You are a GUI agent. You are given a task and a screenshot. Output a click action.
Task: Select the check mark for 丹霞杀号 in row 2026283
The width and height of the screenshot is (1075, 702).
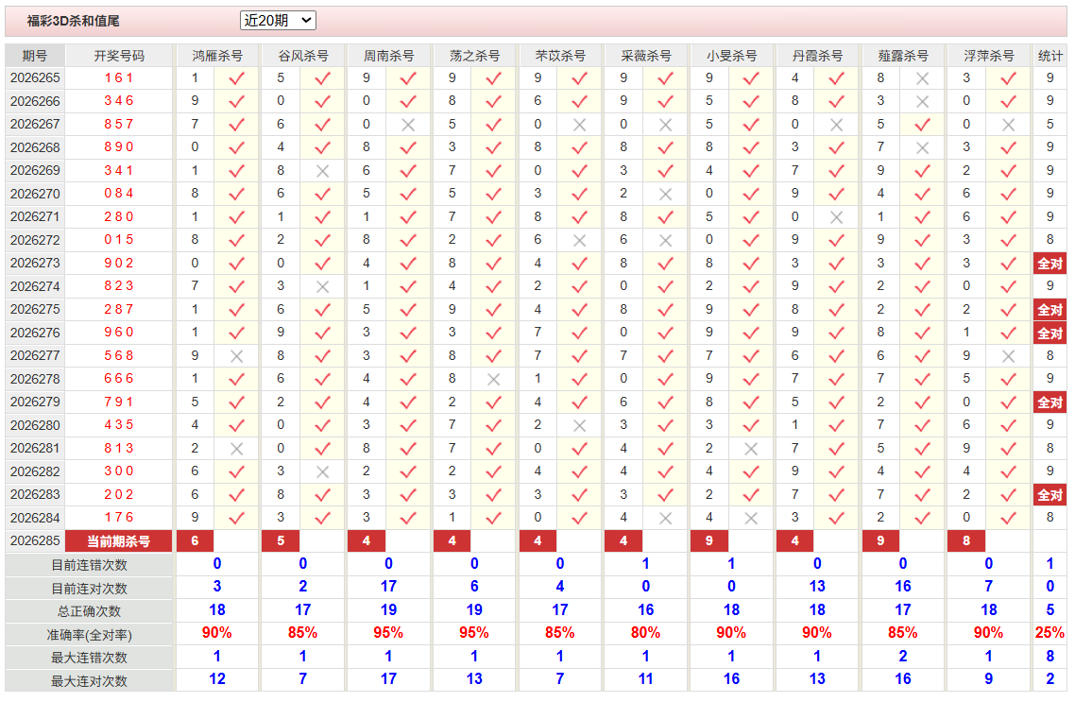tap(836, 495)
